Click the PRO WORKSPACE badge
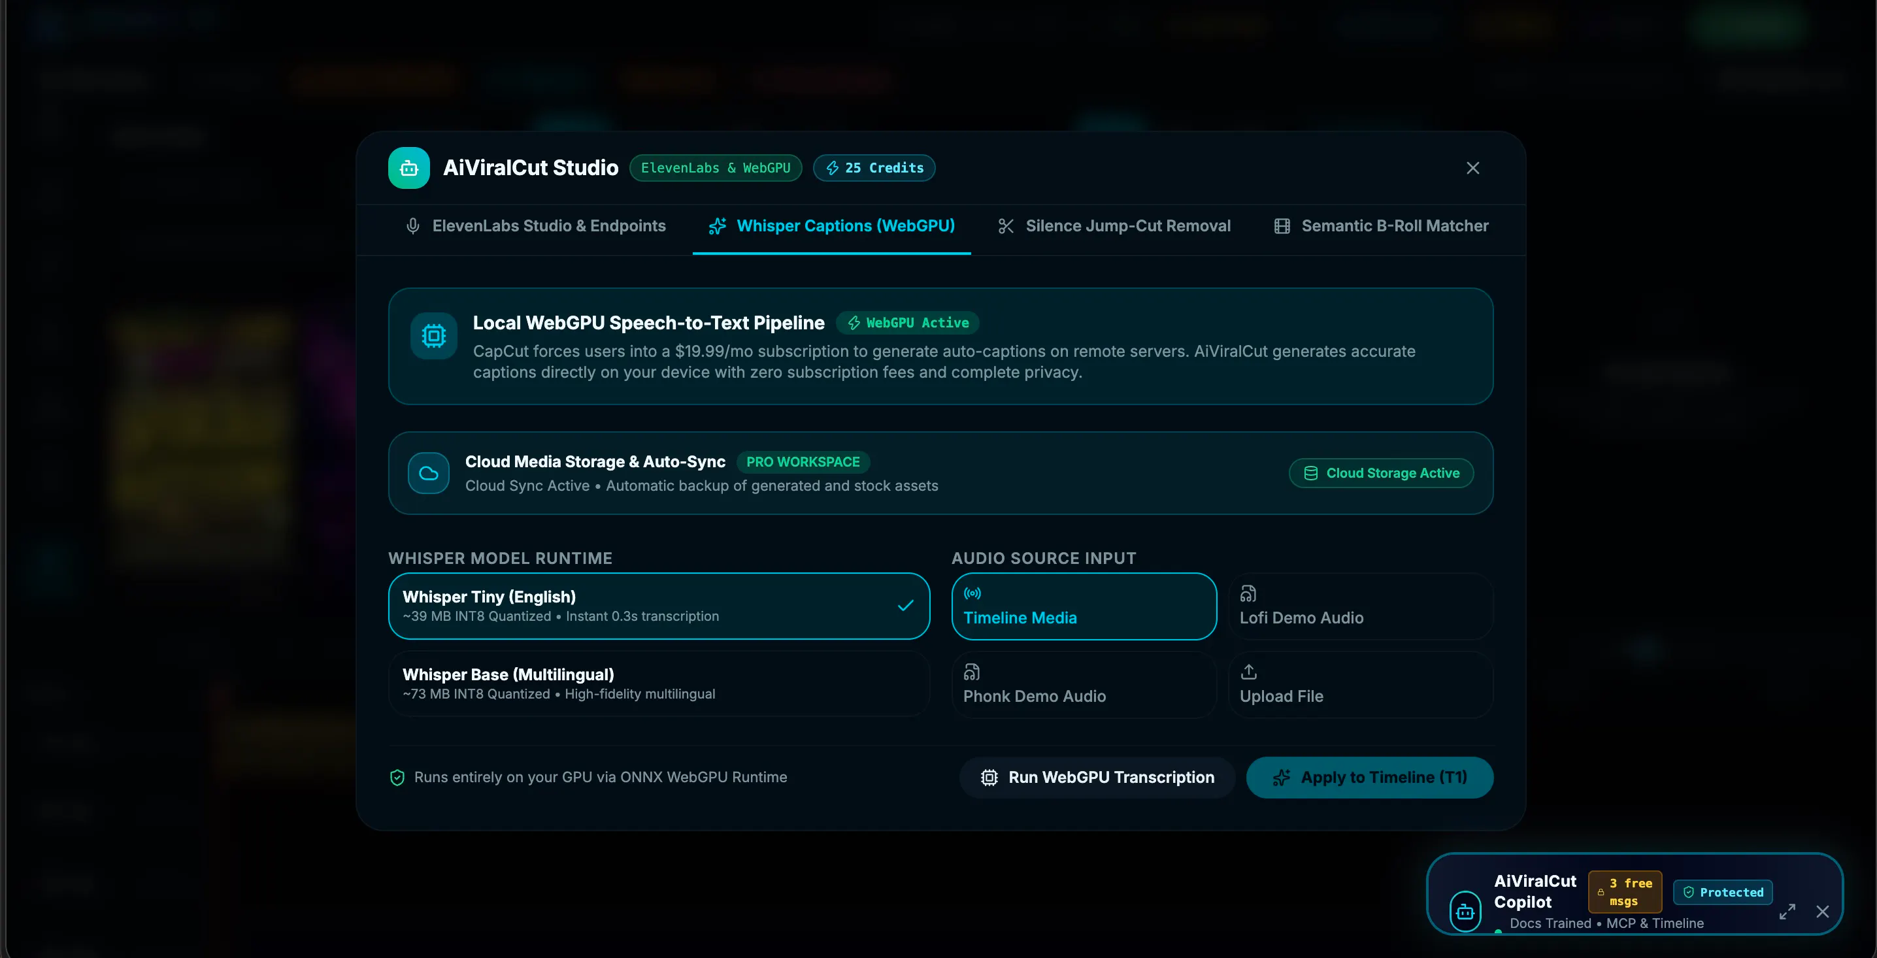This screenshot has width=1877, height=958. coord(803,462)
